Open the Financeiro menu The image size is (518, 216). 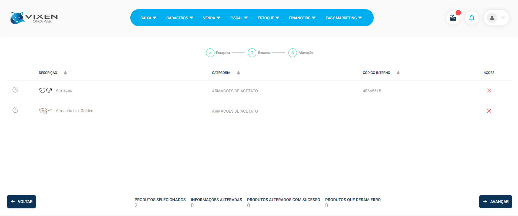tap(302, 18)
